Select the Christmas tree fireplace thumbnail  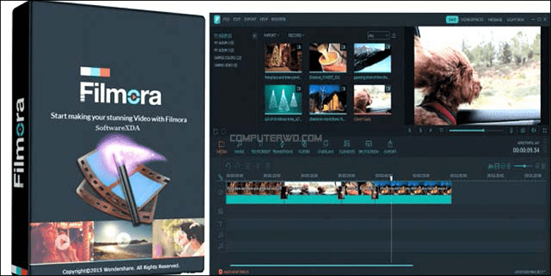tap(284, 58)
